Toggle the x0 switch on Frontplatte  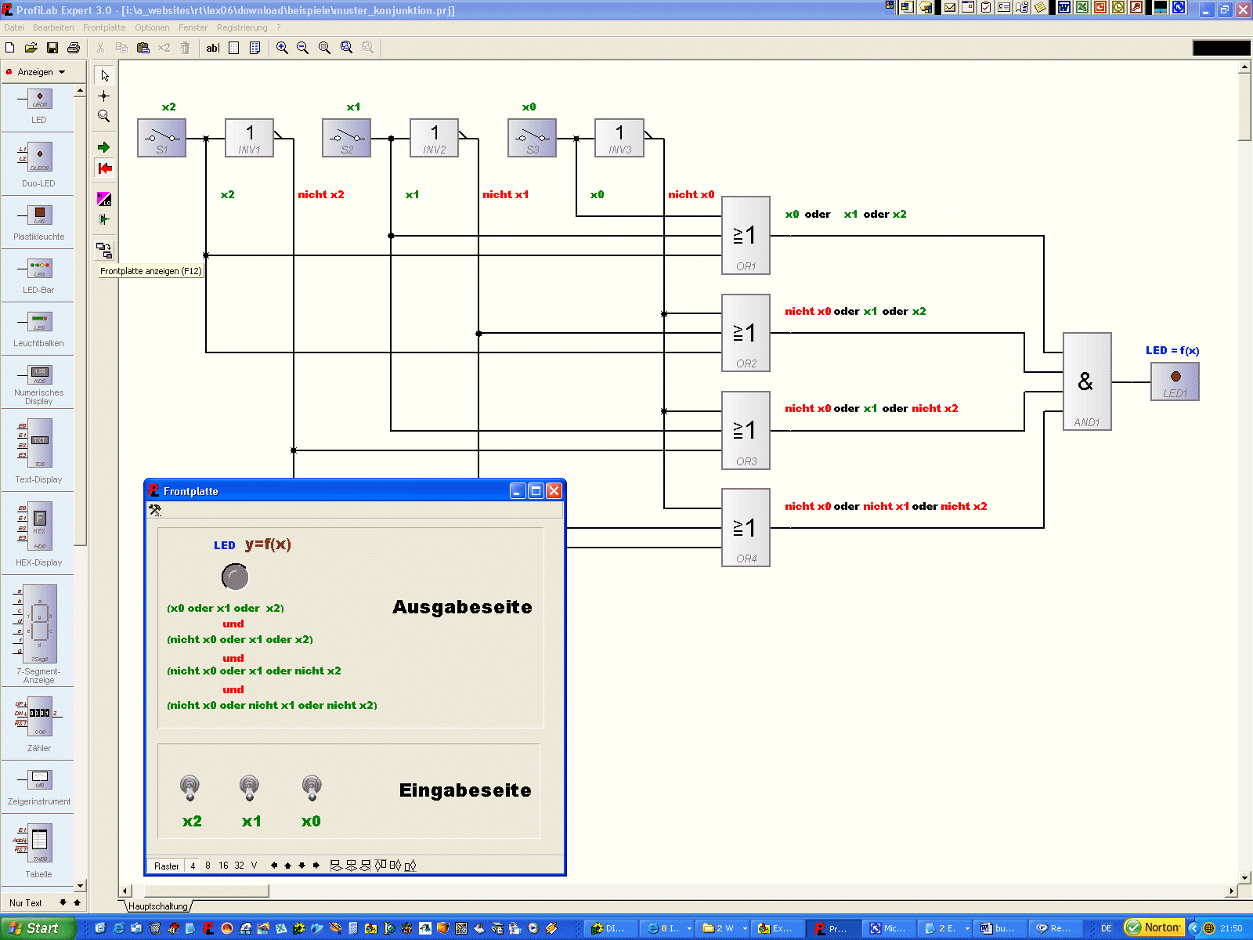(x=312, y=787)
